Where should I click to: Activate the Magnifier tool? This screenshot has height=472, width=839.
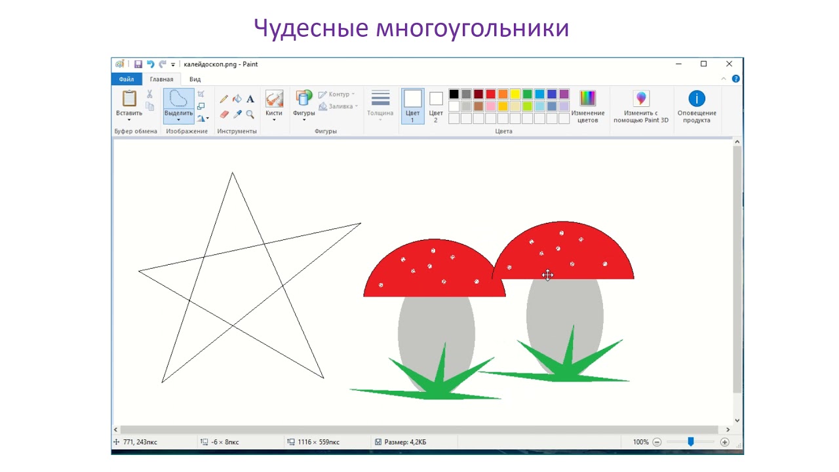click(250, 114)
